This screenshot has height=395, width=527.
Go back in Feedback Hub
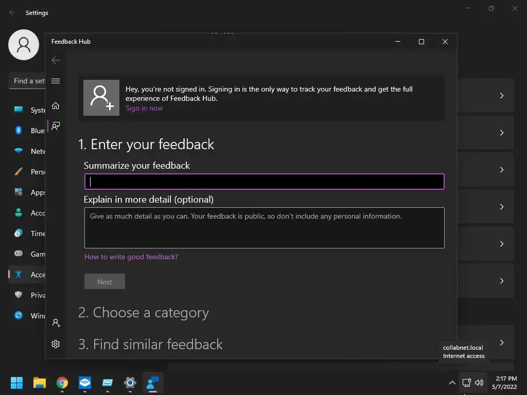[x=56, y=60]
